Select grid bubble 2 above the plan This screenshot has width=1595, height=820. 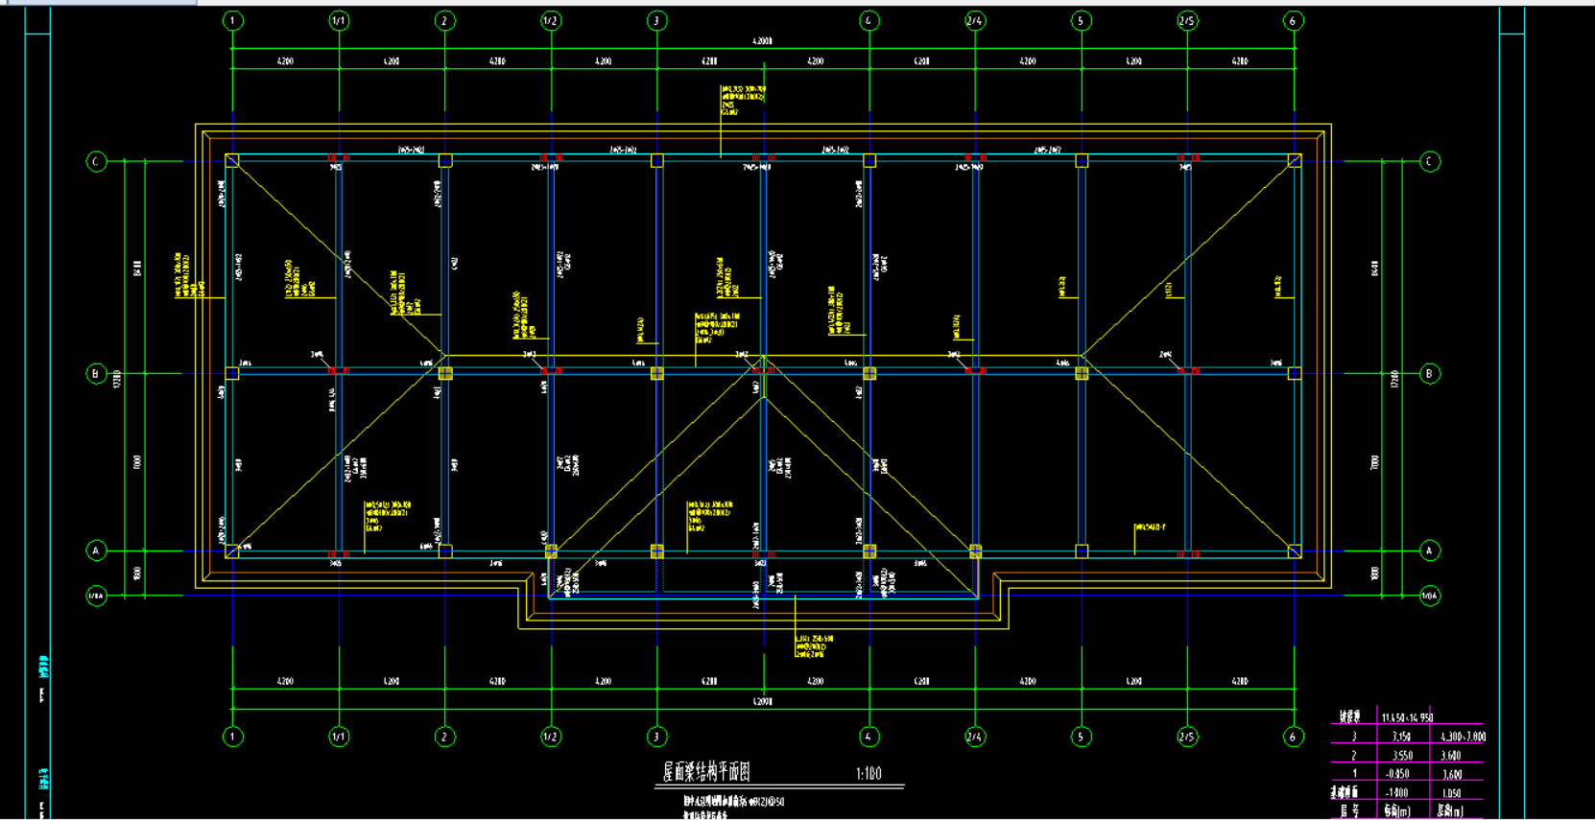coord(444,20)
